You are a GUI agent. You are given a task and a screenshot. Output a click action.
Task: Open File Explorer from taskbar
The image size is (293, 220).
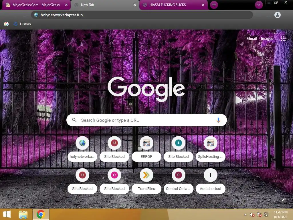tap(23, 214)
